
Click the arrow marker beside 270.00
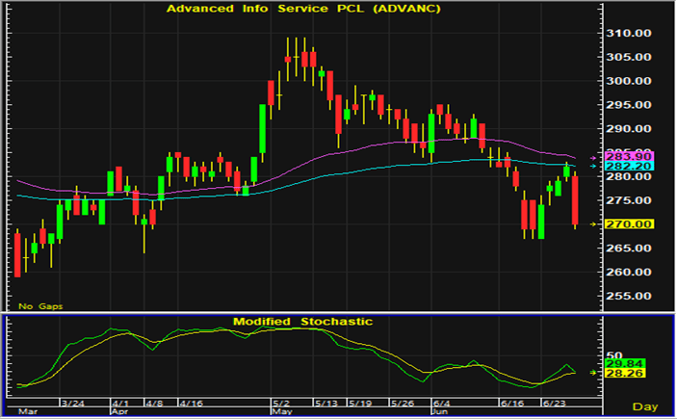click(x=592, y=223)
